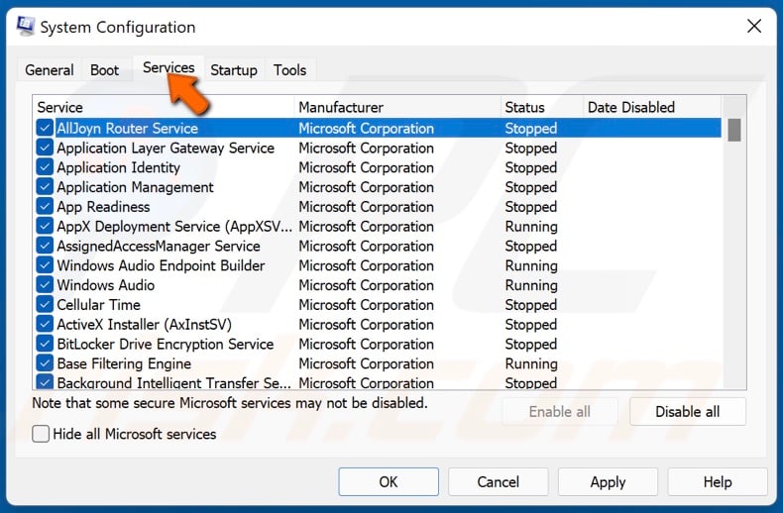Open Help for System Configuration
Screen dimensions: 783x513
click(718, 481)
